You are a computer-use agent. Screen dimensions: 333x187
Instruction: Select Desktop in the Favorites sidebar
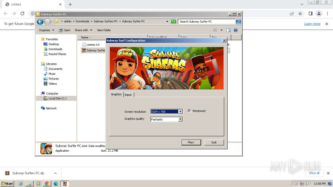pos(54,44)
